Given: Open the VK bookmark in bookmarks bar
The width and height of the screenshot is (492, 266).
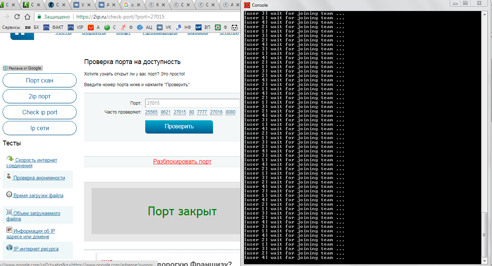Looking at the screenshot, I should click(164, 27).
